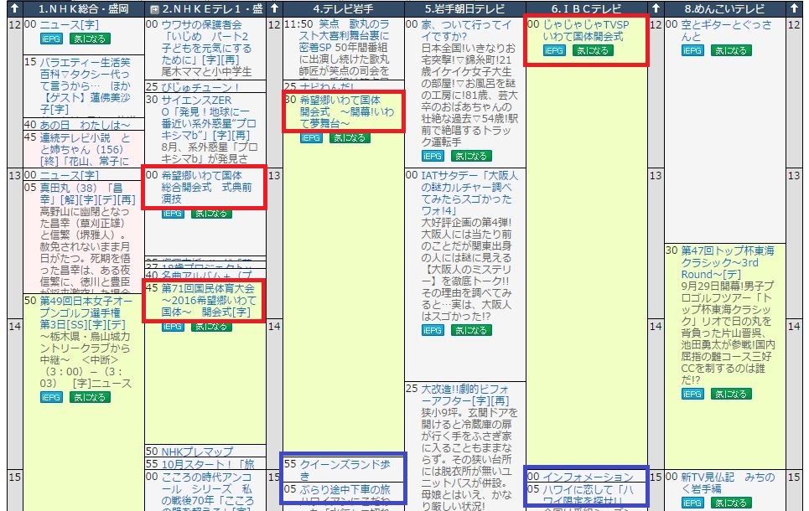Open 4.テレビ岩手 channel header
This screenshot has width=809, height=511.
(x=343, y=8)
